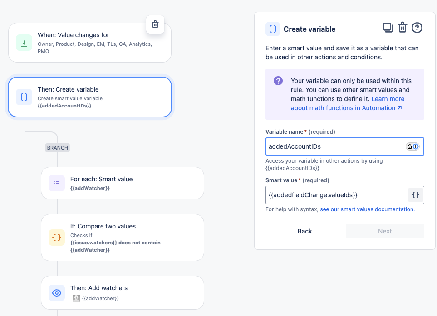437x316 pixels.
Task: Open Learn more about math functions link
Action: [348, 103]
